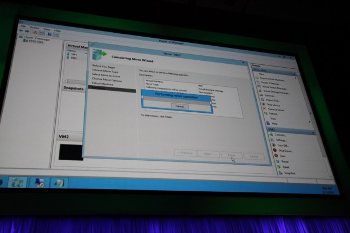This screenshot has width=350, height=233.
Task: Click the red X Remove Server icon
Action: click(265, 109)
